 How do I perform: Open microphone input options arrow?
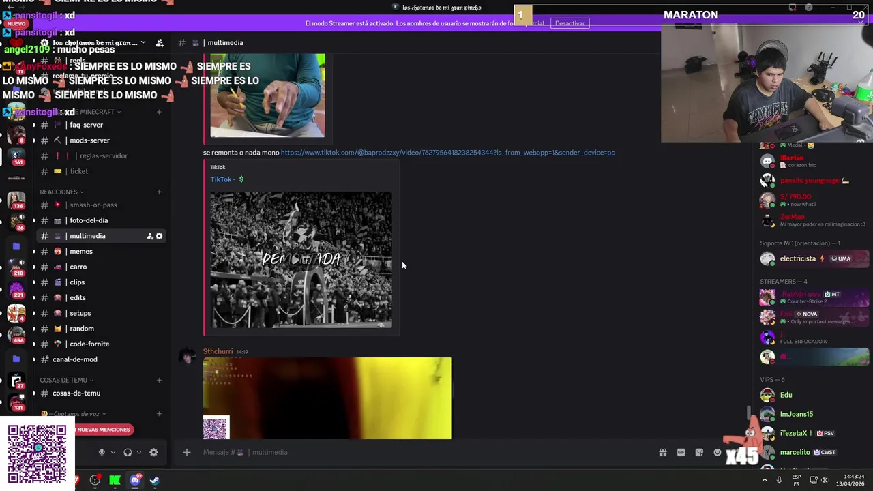(x=113, y=452)
